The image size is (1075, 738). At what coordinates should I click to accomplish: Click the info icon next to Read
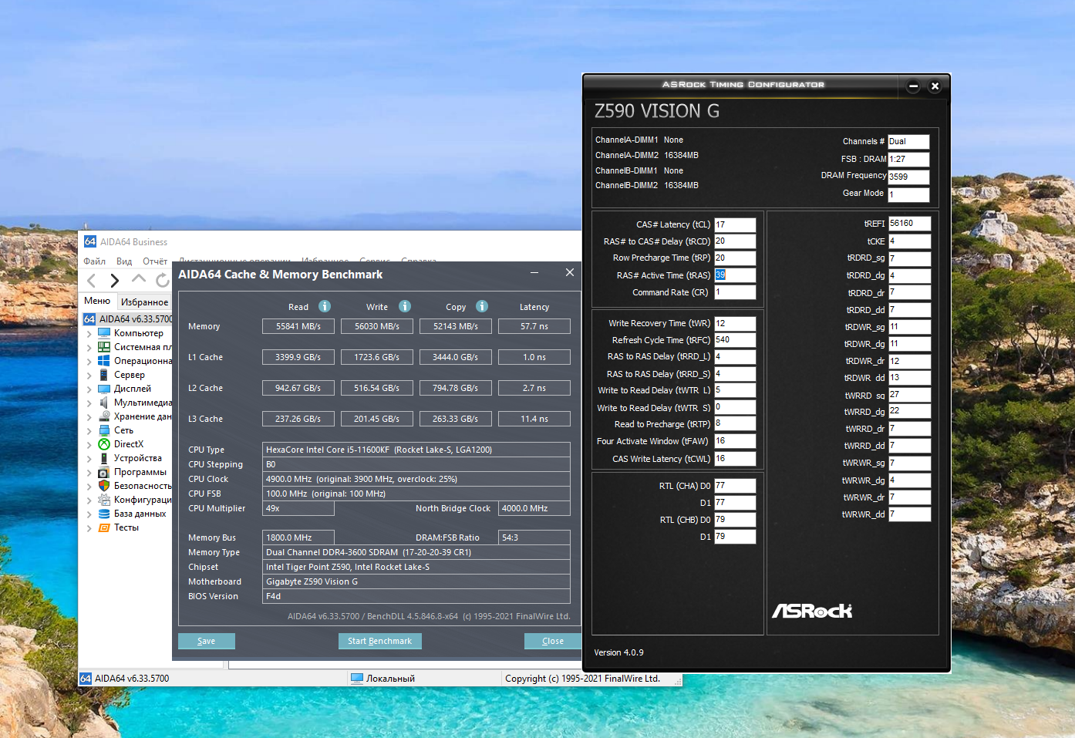point(325,306)
